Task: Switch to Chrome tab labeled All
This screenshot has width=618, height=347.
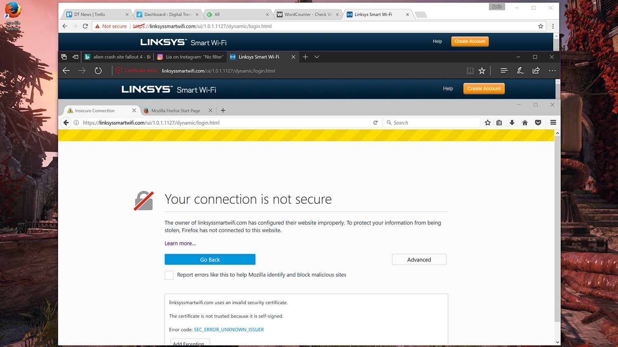Action: point(238,14)
